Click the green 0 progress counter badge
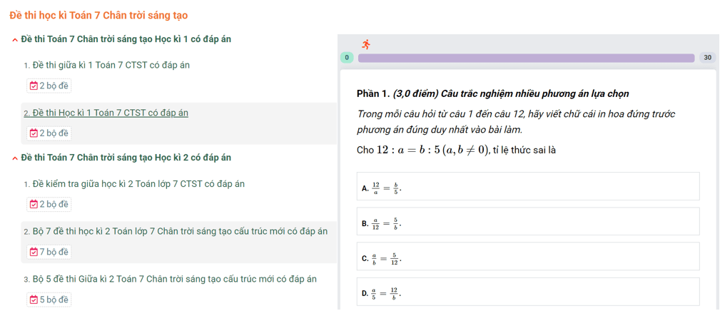Screen dimensions: 725x316 347,58
